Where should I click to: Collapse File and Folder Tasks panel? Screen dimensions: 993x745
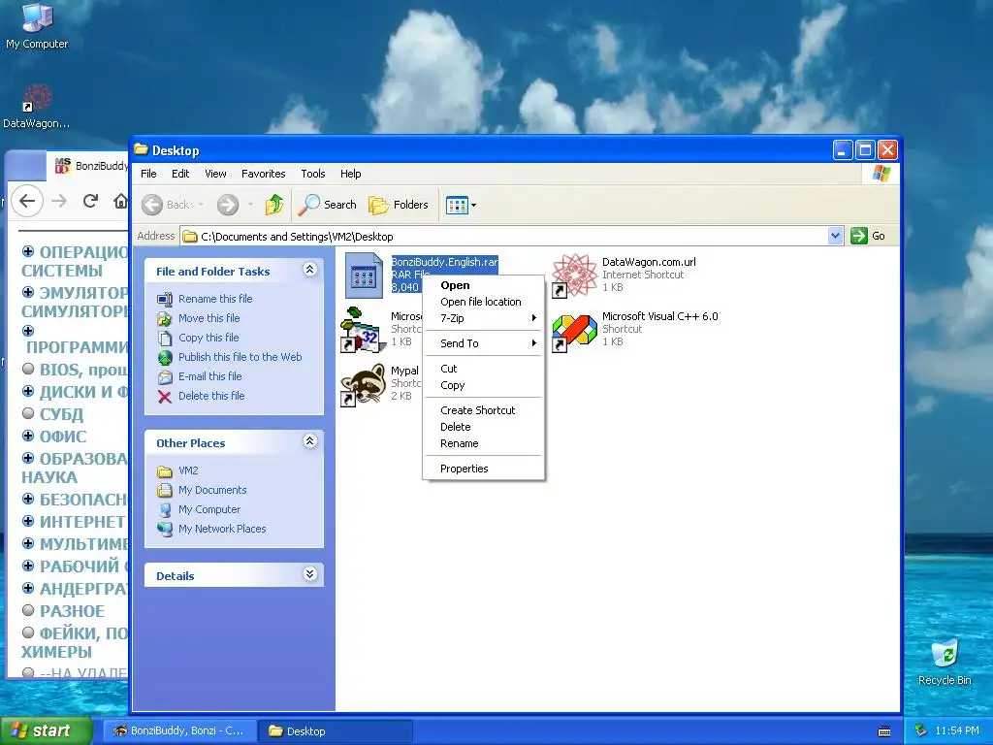pos(309,270)
